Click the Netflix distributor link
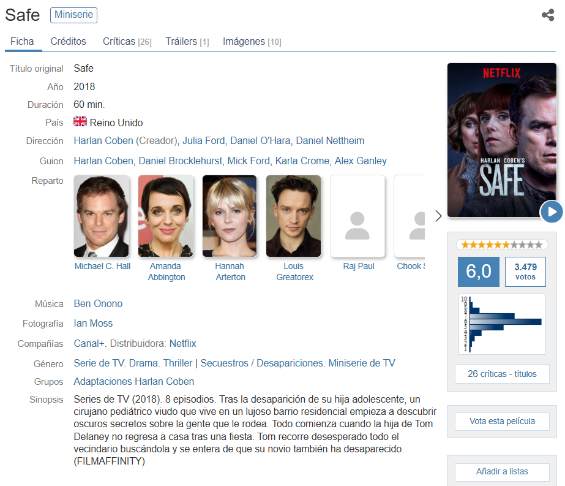This screenshot has width=565, height=486. pyautogui.click(x=182, y=343)
